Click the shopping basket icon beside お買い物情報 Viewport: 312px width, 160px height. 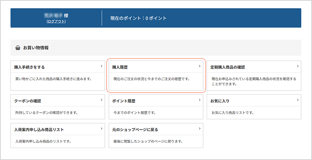click(18, 48)
